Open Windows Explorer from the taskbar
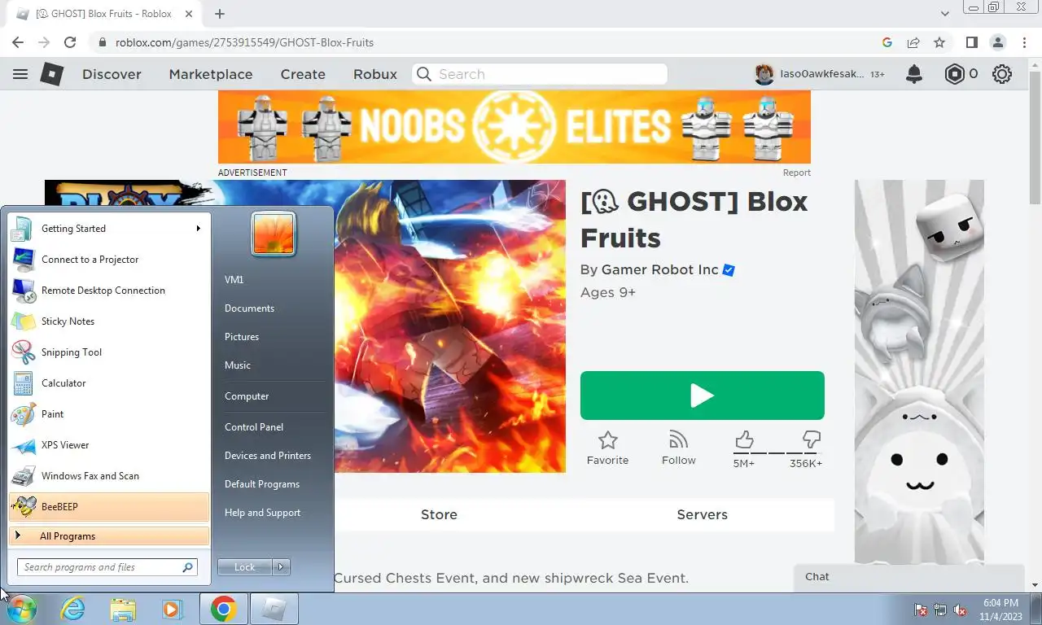1042x625 pixels. [x=123, y=609]
